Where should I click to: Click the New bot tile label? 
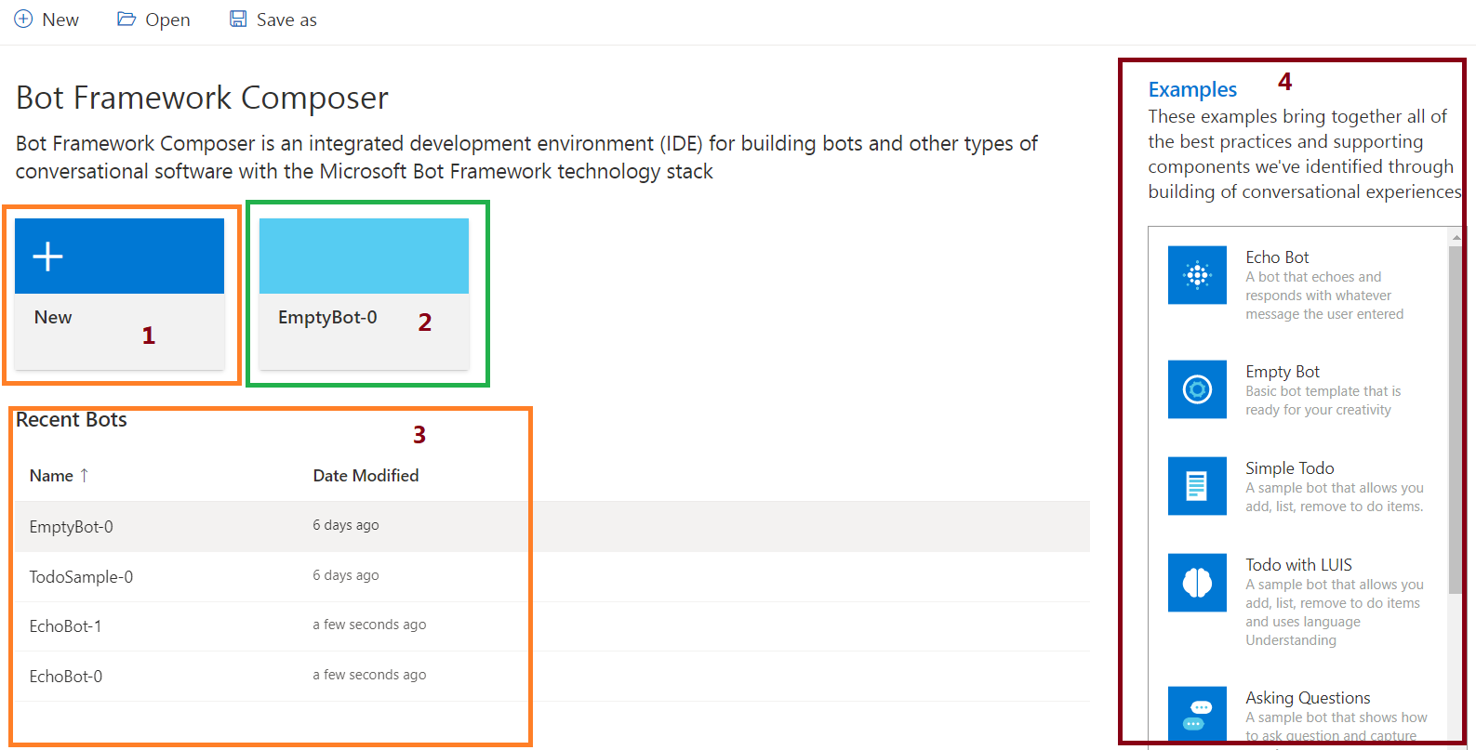tap(53, 317)
